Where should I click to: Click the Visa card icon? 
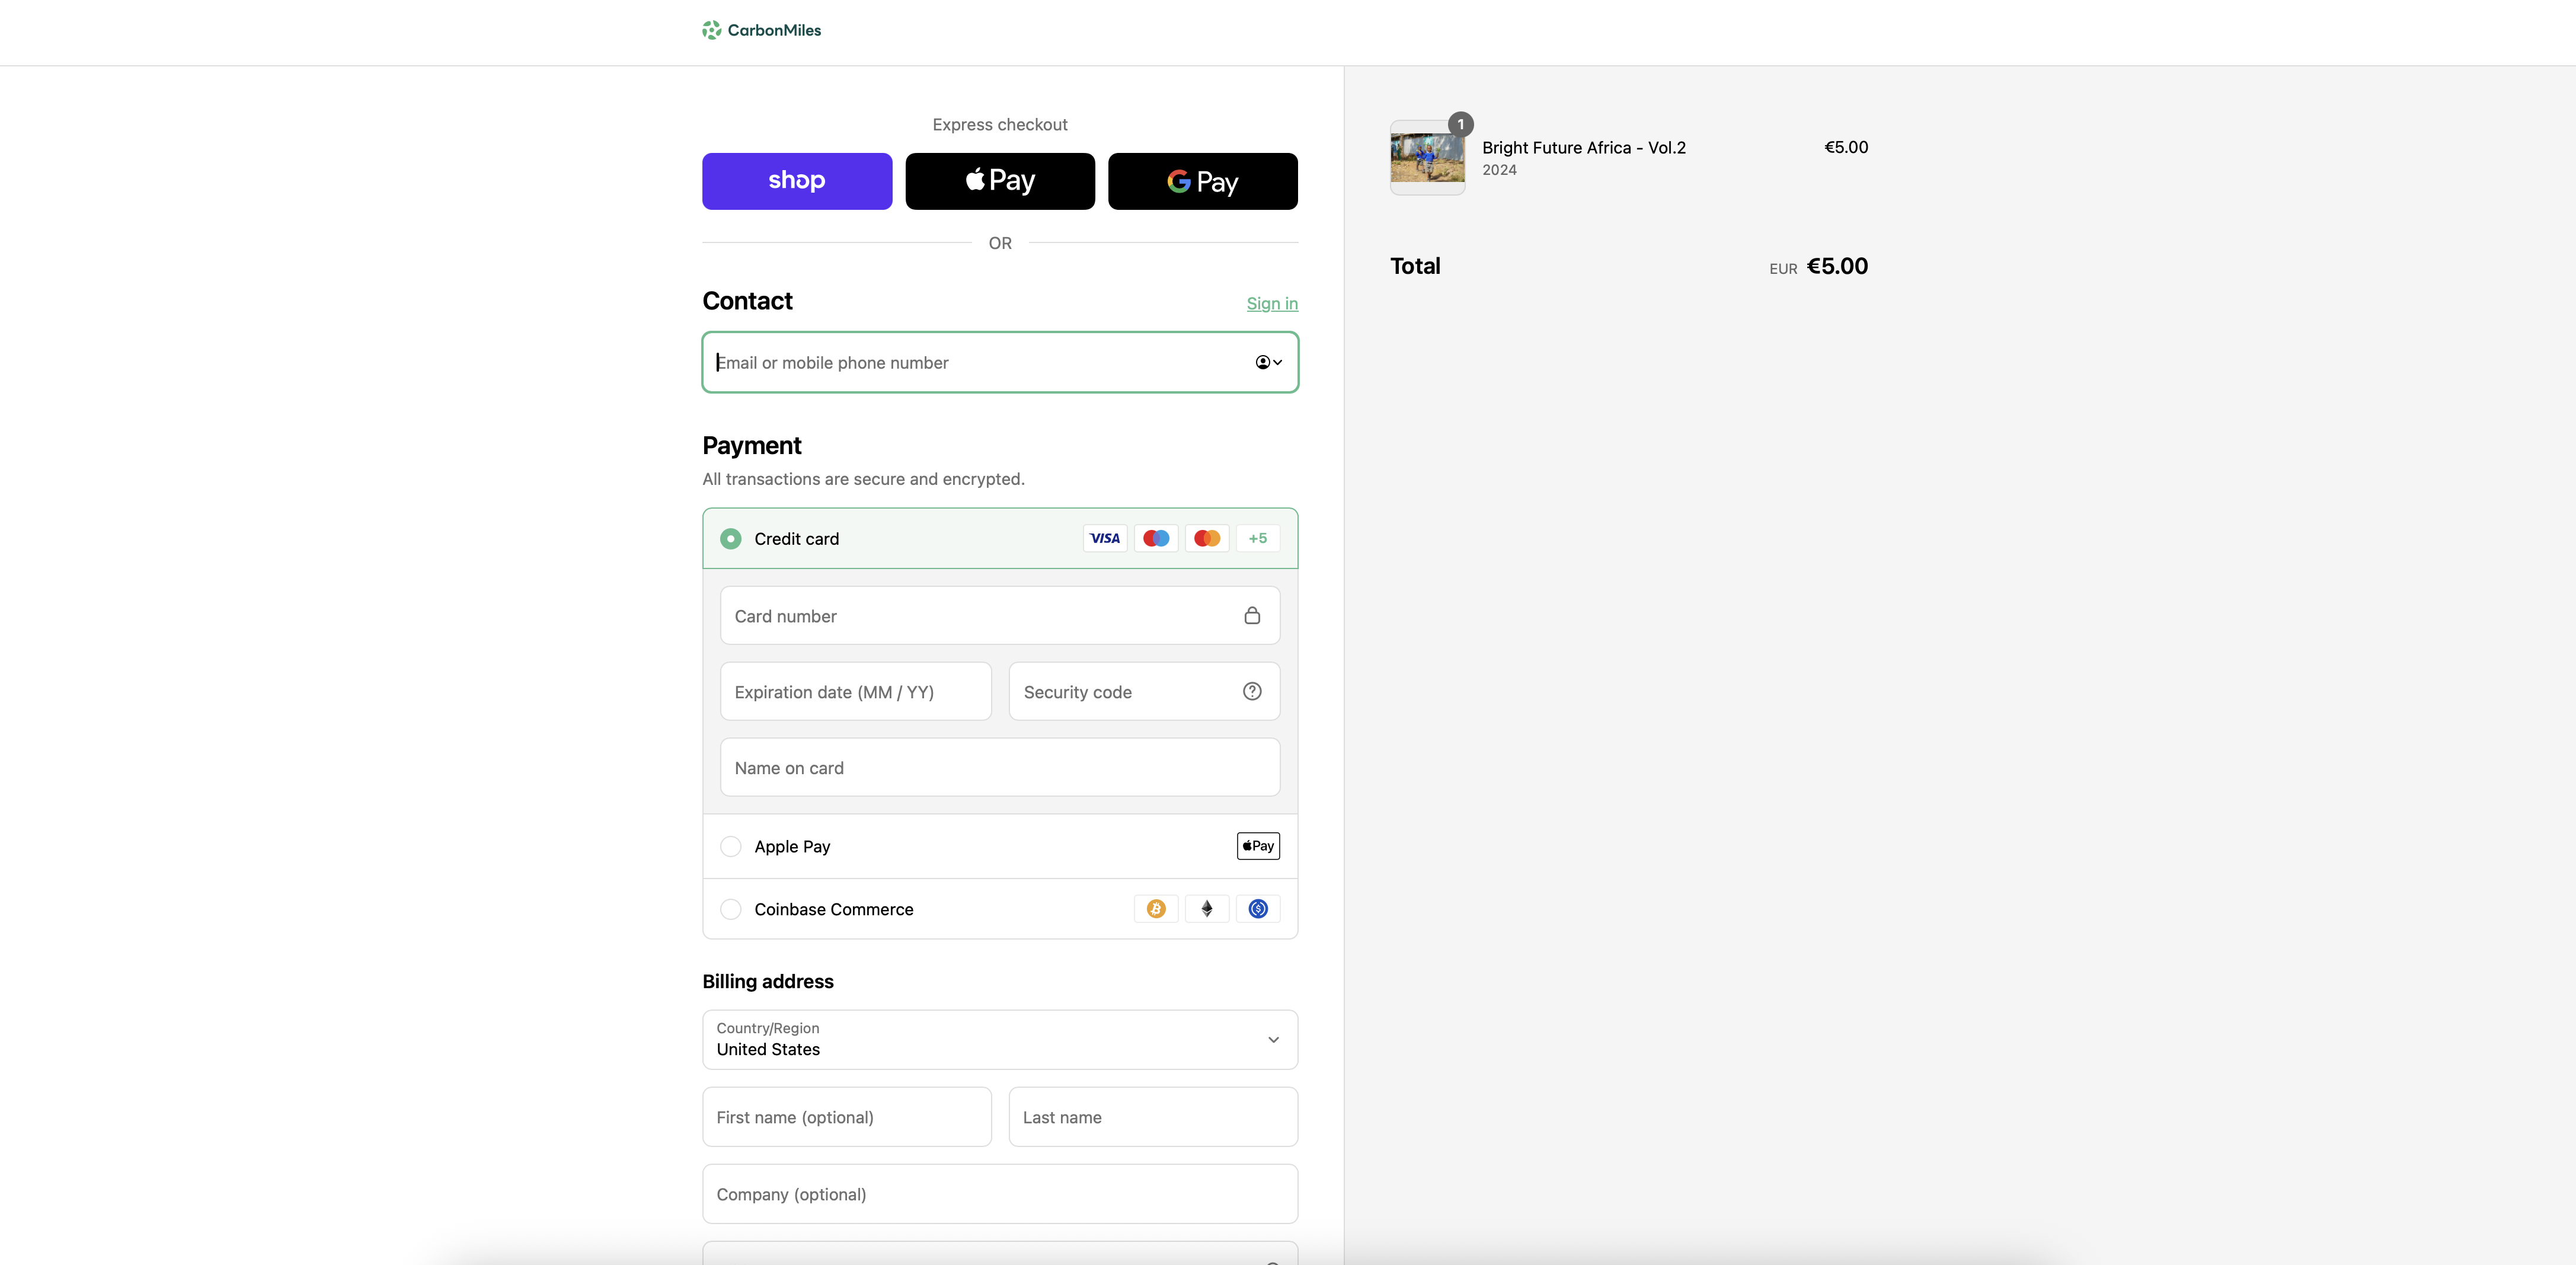point(1104,538)
